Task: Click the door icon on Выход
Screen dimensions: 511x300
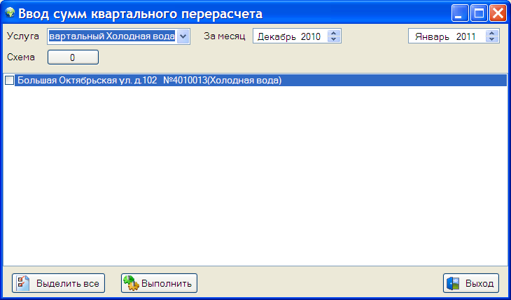Action: coord(453,283)
